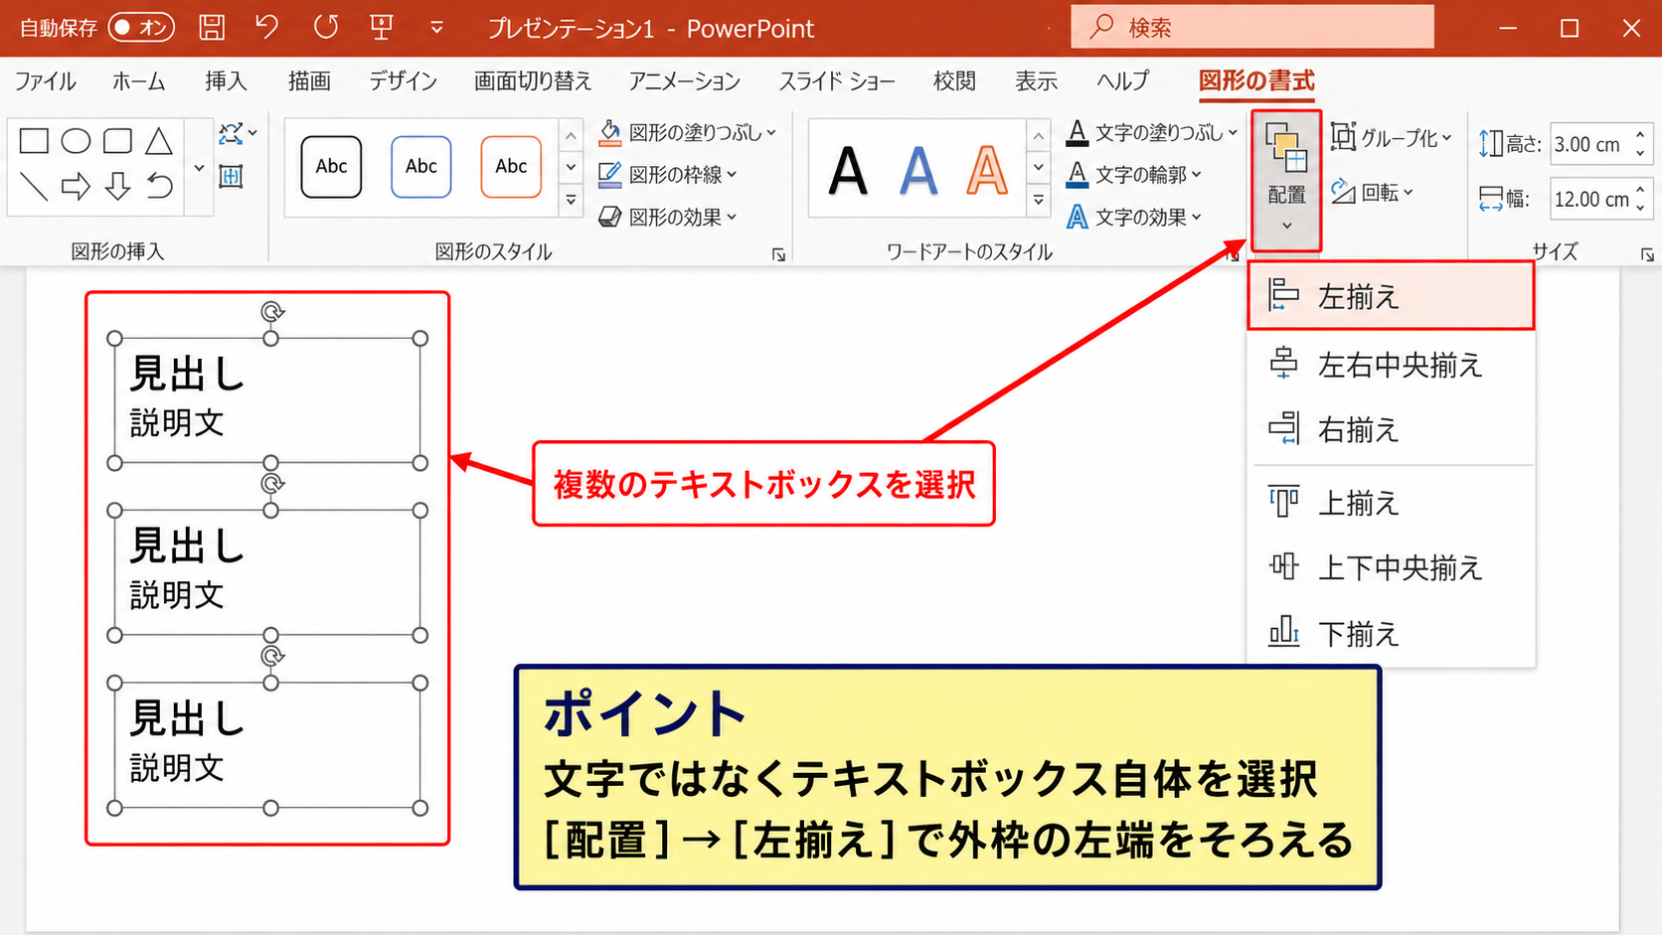Open the ヘルプ tab
This screenshot has width=1662, height=935.
[x=1123, y=81]
